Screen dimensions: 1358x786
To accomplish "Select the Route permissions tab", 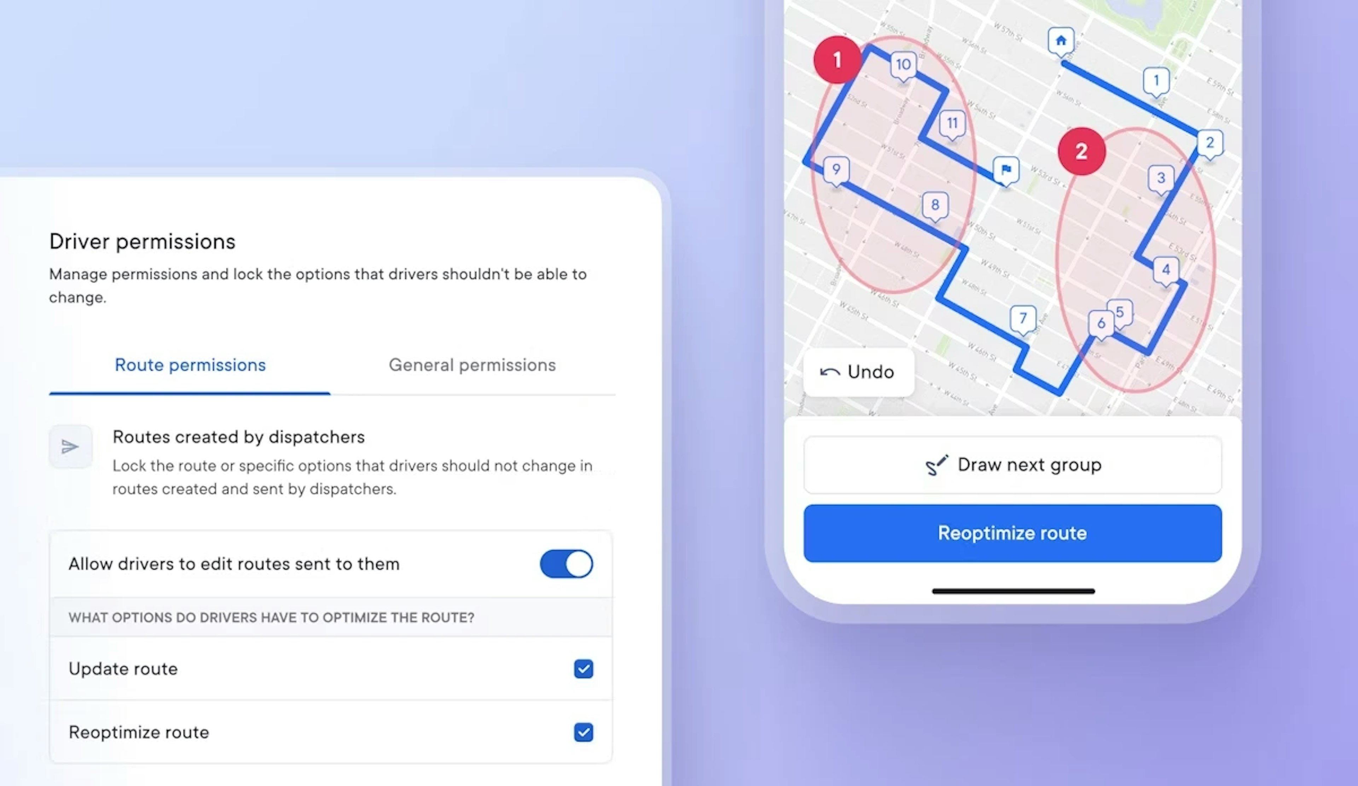I will (189, 364).
